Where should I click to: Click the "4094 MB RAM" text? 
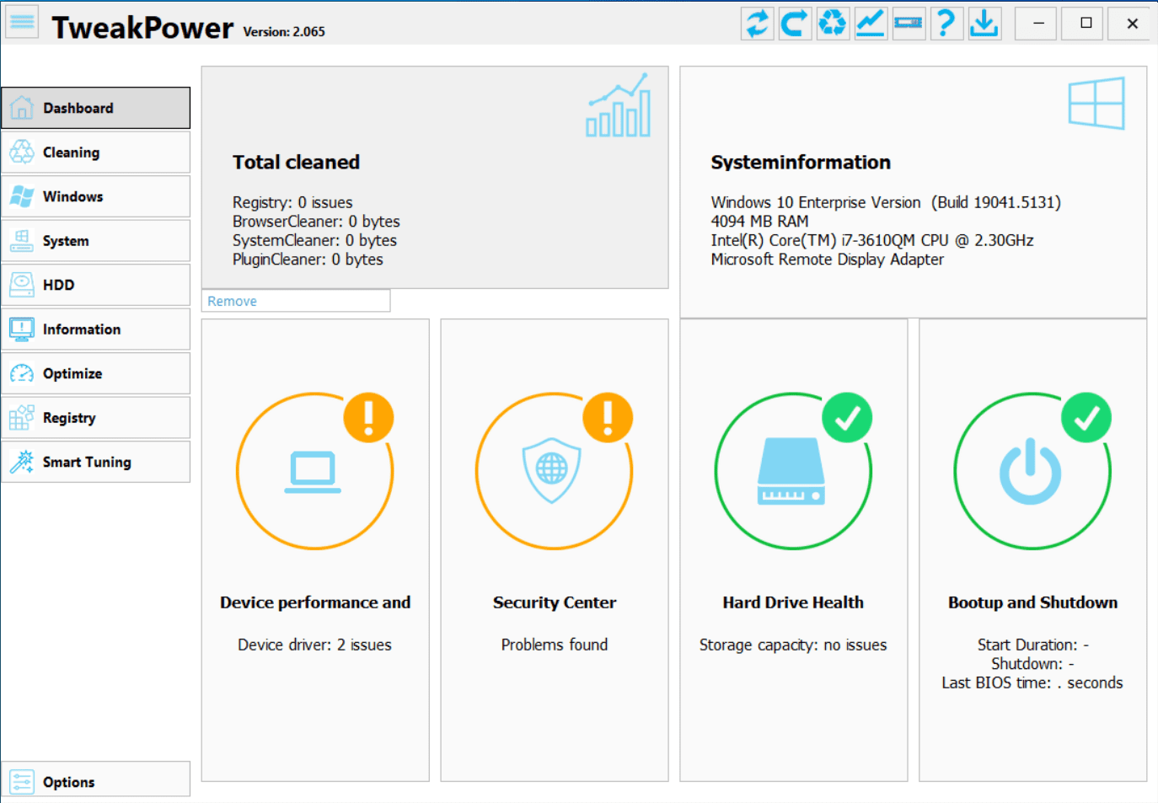click(759, 222)
